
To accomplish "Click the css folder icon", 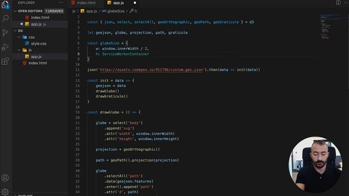I will (25, 37).
